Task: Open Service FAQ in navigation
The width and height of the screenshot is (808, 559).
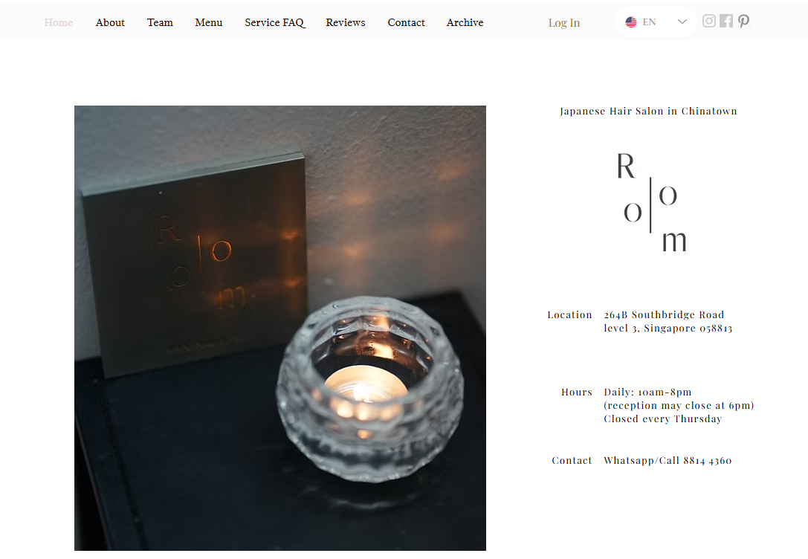Action: pos(274,22)
